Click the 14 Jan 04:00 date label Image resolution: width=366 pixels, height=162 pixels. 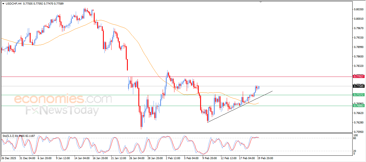pyautogui.click(x=82, y=158)
